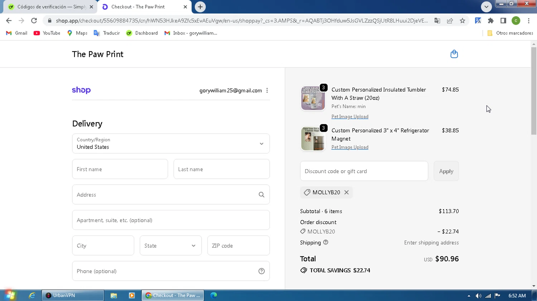Image resolution: width=537 pixels, height=301 pixels.
Task: Click the Apply discount button
Action: (446, 171)
